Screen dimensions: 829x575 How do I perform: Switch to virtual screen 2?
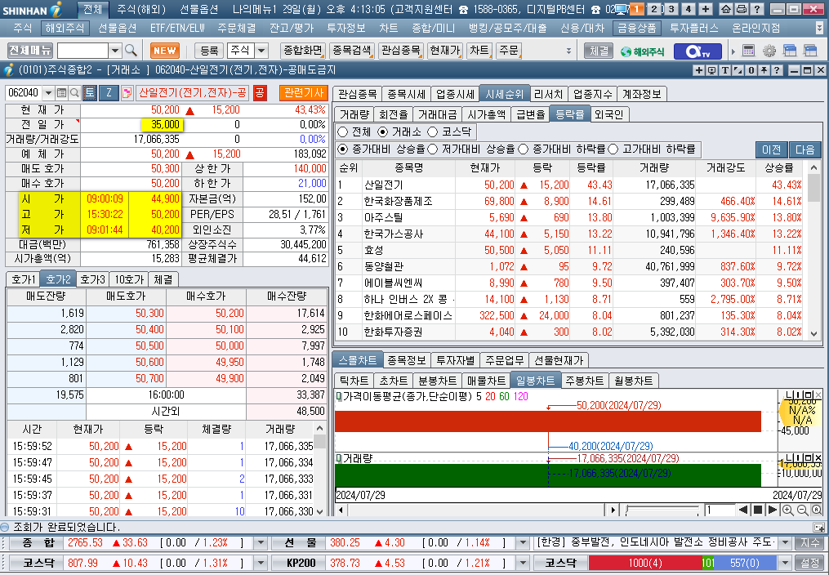coord(654,9)
